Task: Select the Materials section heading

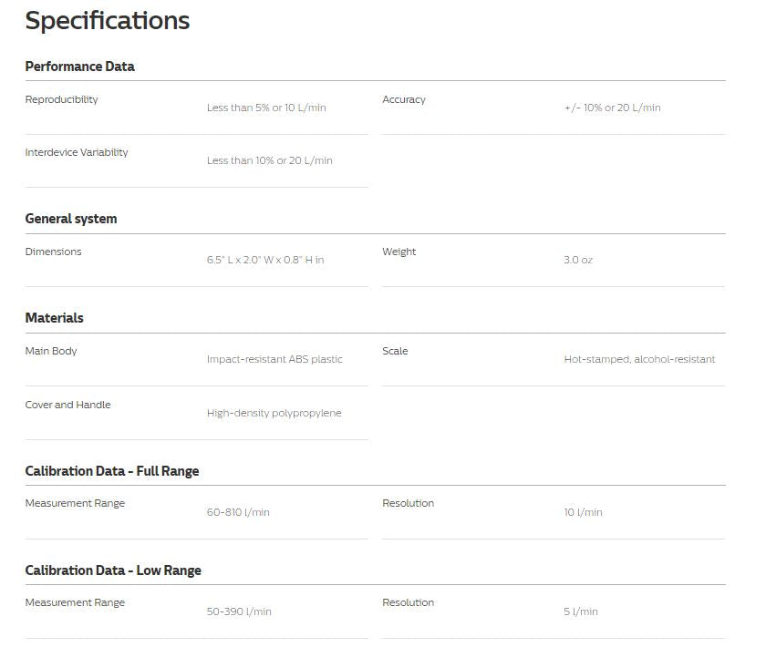Action: pos(54,318)
